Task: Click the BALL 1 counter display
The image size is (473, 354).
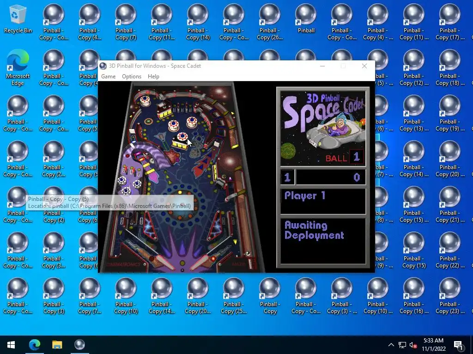Action: point(345,158)
